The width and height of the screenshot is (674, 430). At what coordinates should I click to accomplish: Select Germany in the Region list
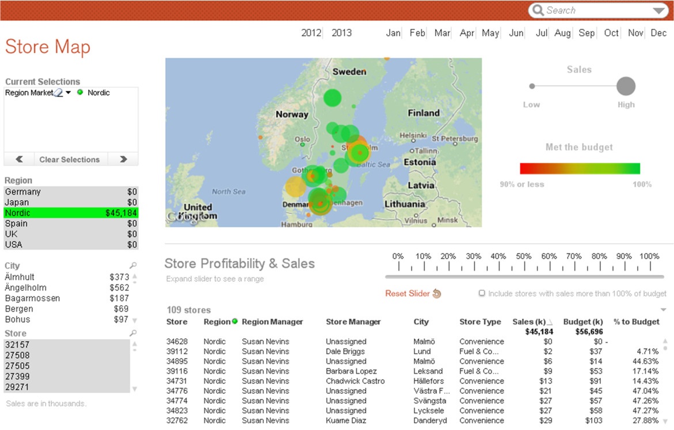[x=71, y=192]
